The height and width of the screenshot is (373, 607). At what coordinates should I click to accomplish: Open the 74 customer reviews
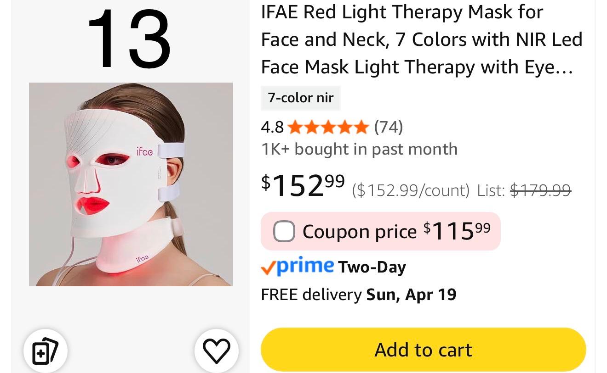(389, 127)
